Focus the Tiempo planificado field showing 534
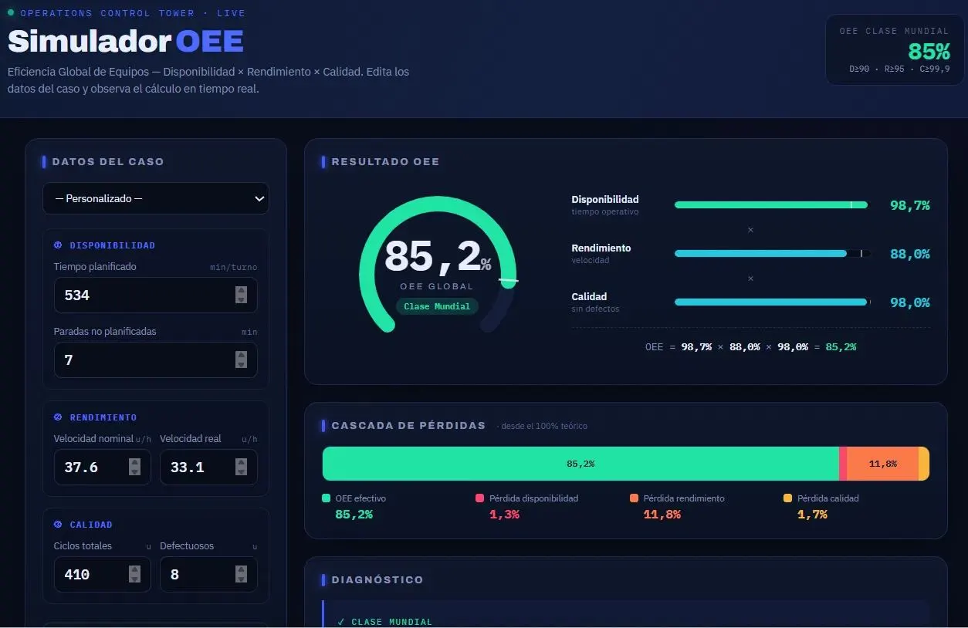This screenshot has height=628, width=968. (156, 295)
